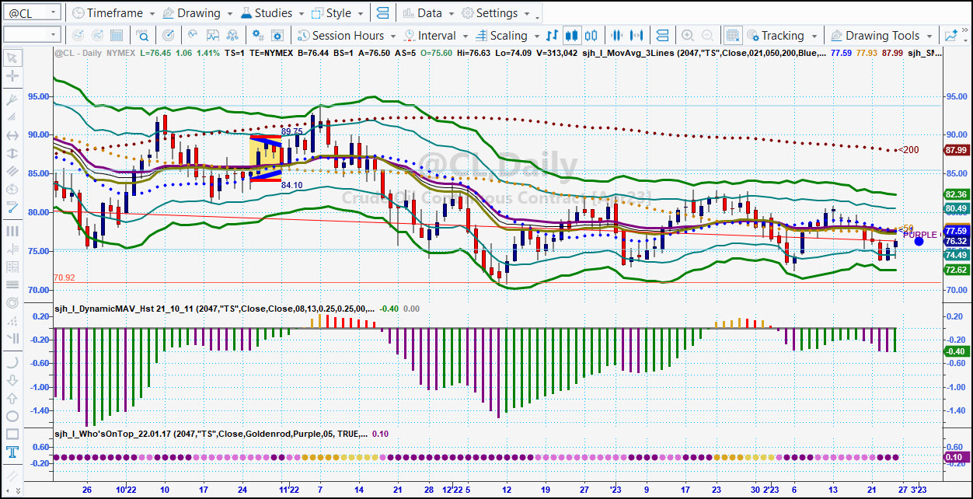
Task: Switch to OHLC bar chart style
Action: (553, 36)
